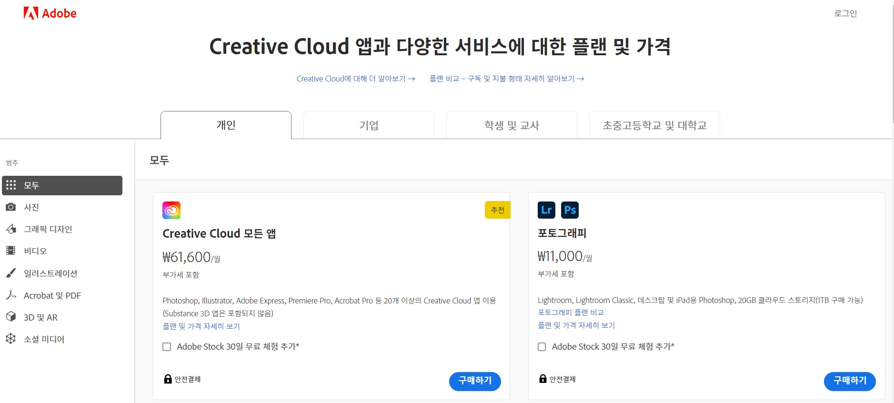
Task: Check Adobe Stock trial box for Creative Cloud 모든 앱
Action: point(167,347)
